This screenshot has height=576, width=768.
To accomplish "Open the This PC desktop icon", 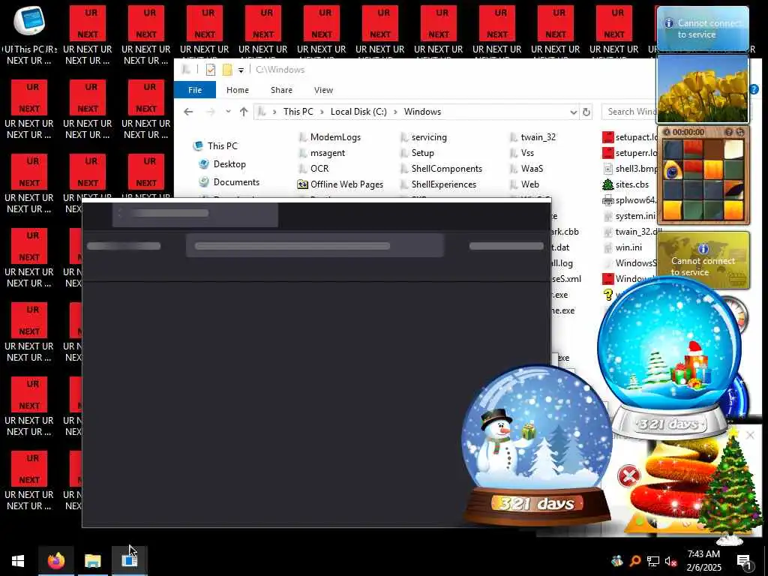I will 29,34.
